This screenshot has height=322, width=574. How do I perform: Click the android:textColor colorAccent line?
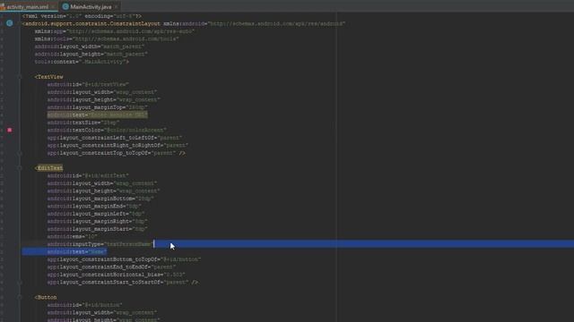[107, 130]
